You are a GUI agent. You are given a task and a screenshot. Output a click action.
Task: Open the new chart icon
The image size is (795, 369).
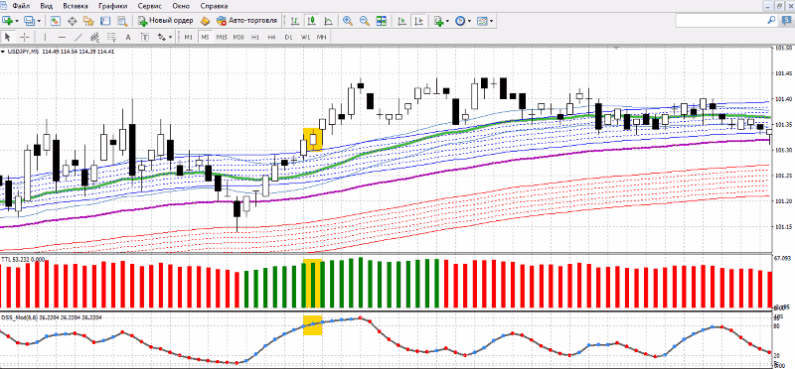[8, 21]
